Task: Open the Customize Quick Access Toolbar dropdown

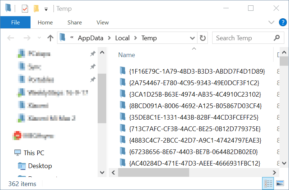Action: point(46,9)
